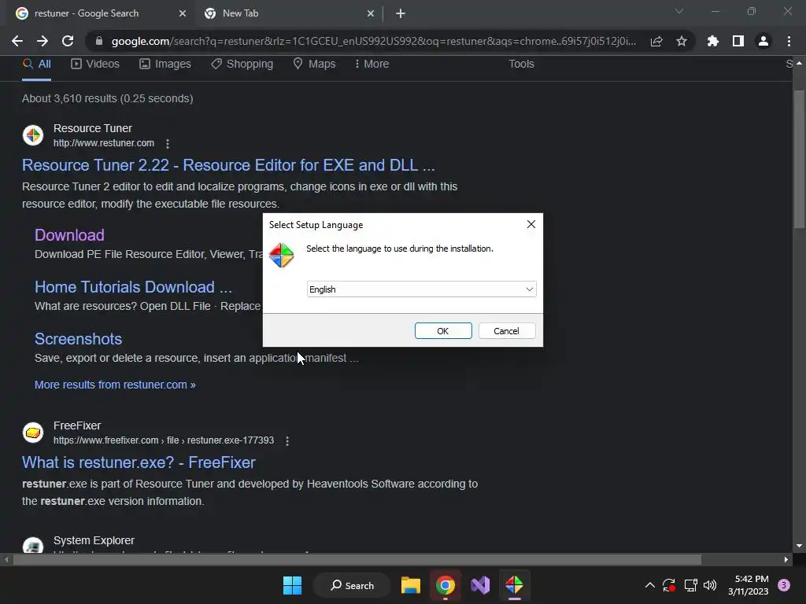Toggle the Chrome side panel icon

click(x=738, y=41)
